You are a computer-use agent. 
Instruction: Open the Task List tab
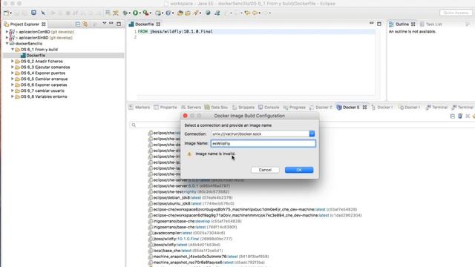430,24
